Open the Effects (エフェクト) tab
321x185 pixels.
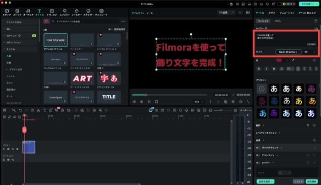(x=65, y=12)
